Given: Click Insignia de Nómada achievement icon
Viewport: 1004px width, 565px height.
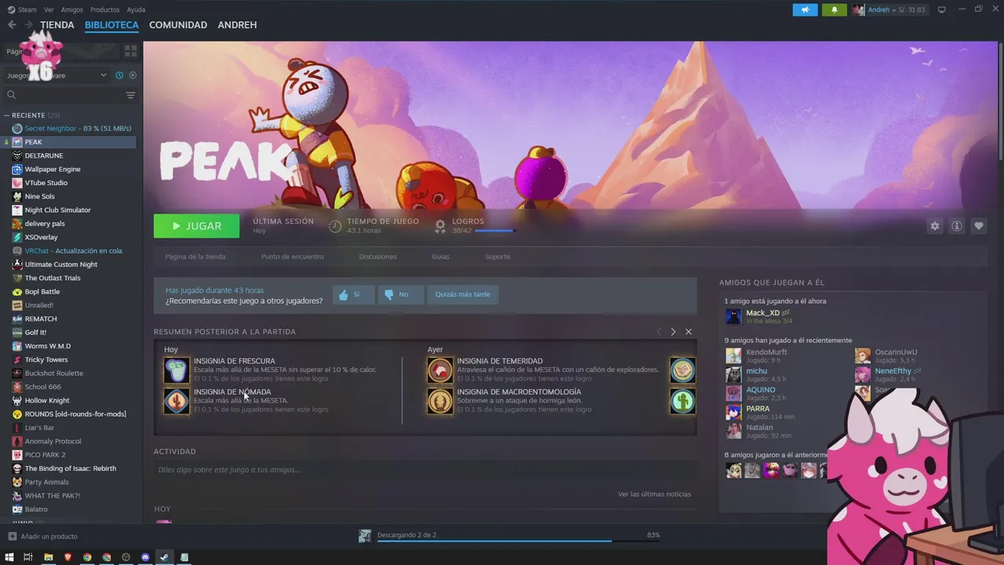Looking at the screenshot, I should 176,401.
